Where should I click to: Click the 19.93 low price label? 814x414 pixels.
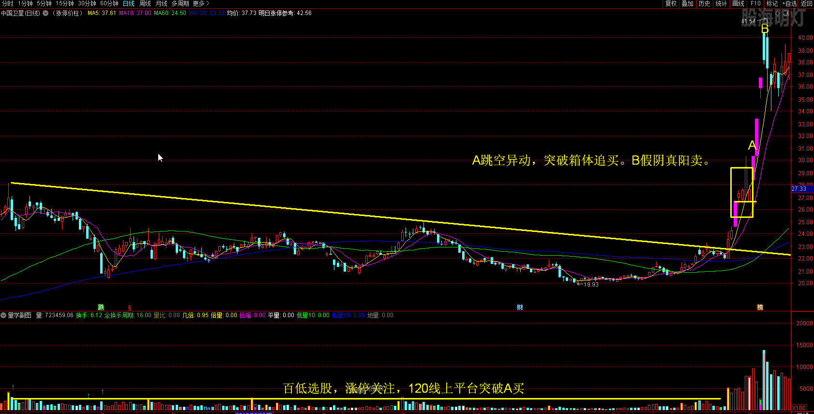[591, 285]
